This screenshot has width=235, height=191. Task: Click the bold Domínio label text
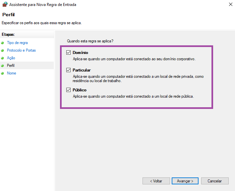point(80,53)
